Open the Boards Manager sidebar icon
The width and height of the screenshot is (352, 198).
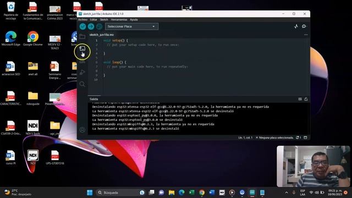82,48
